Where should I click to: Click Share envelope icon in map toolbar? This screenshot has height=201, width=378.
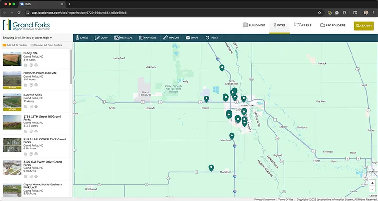pyautogui.click(x=191, y=37)
